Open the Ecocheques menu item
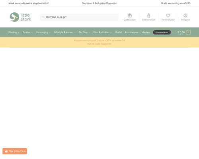This screenshot has height=159, width=199. 131,32
